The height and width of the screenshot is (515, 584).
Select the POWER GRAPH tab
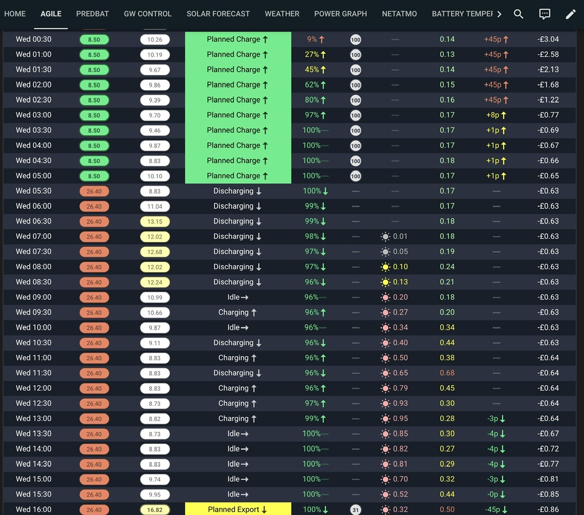340,14
